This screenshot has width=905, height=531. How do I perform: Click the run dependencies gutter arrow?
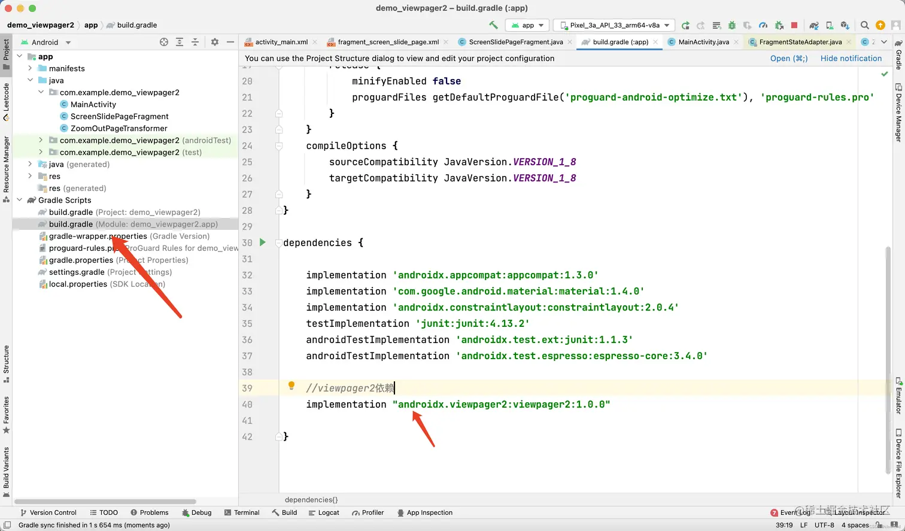[x=262, y=242]
